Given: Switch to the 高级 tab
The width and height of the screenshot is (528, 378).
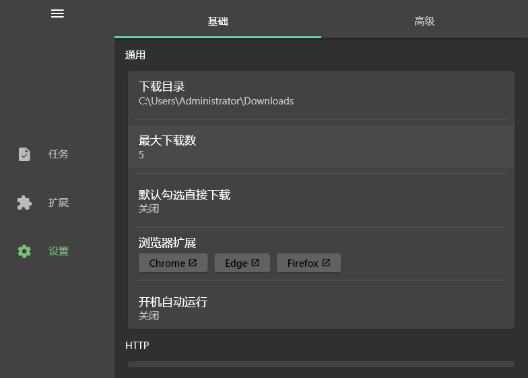Looking at the screenshot, I should [424, 21].
